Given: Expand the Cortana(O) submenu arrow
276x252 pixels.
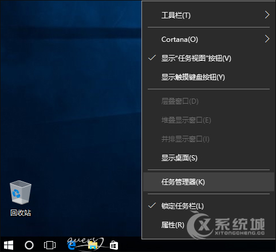Looking at the screenshot, I should [x=267, y=39].
